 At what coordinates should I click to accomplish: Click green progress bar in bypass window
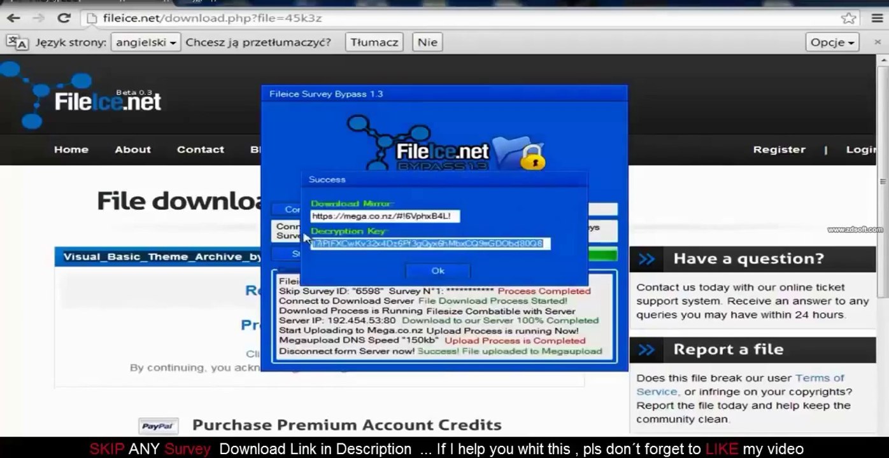(x=602, y=255)
